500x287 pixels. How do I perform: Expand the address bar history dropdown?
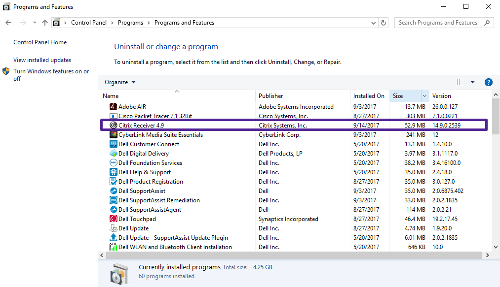[x=374, y=23]
